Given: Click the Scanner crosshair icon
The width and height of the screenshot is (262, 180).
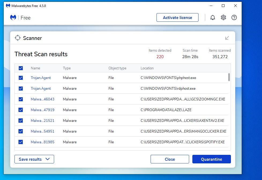Looking at the screenshot, I should [17, 38].
